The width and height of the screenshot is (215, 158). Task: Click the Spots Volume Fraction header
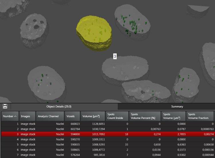pyautogui.click(x=200, y=116)
